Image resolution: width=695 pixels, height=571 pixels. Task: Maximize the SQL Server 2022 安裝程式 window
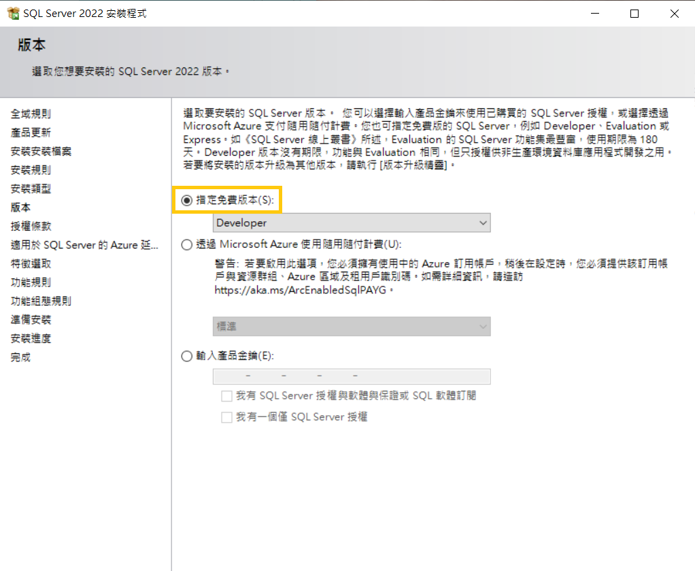[634, 14]
